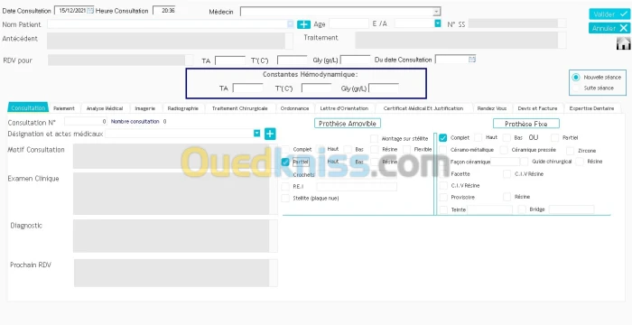
Task: Switch to the Rendez Vous tab
Action: pyautogui.click(x=492, y=108)
